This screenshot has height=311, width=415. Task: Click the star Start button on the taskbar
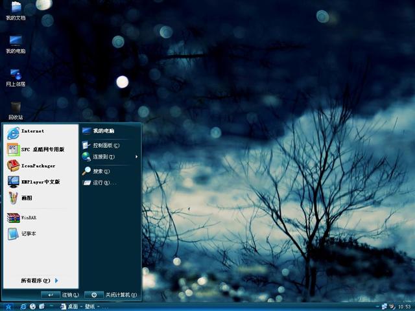click(x=8, y=306)
